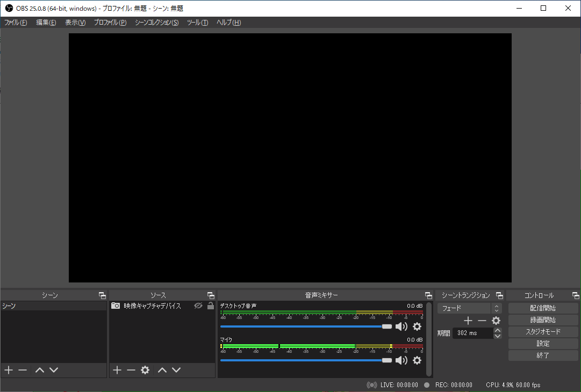Undock the シーントランジション panel
Image resolution: width=581 pixels, height=392 pixels.
tap(499, 295)
